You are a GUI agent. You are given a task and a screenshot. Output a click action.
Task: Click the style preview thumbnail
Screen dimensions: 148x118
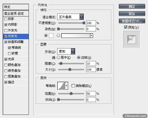132,40
